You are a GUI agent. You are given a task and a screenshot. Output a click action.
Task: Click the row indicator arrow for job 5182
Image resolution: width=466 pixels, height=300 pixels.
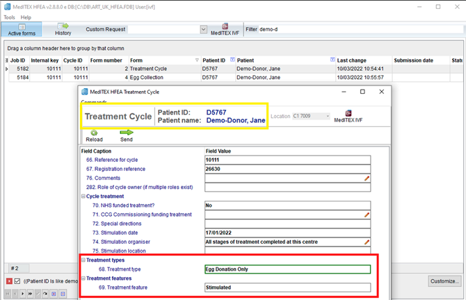(x=6, y=69)
